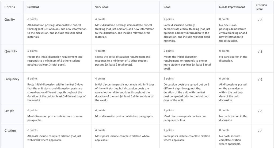Select 0 points cell in Length row
This screenshot has height=148, width=274.
(x=233, y=114)
